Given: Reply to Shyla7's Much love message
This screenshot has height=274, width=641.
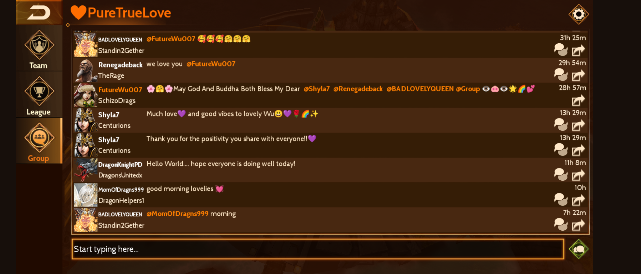Looking at the screenshot, I should tap(561, 125).
